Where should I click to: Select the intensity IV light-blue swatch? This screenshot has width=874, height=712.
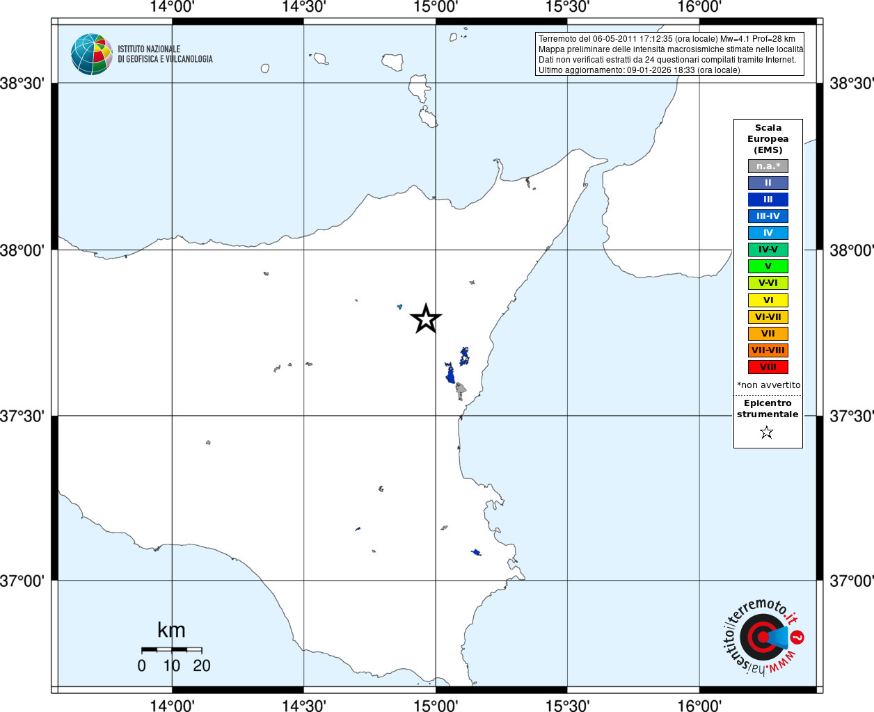(768, 233)
